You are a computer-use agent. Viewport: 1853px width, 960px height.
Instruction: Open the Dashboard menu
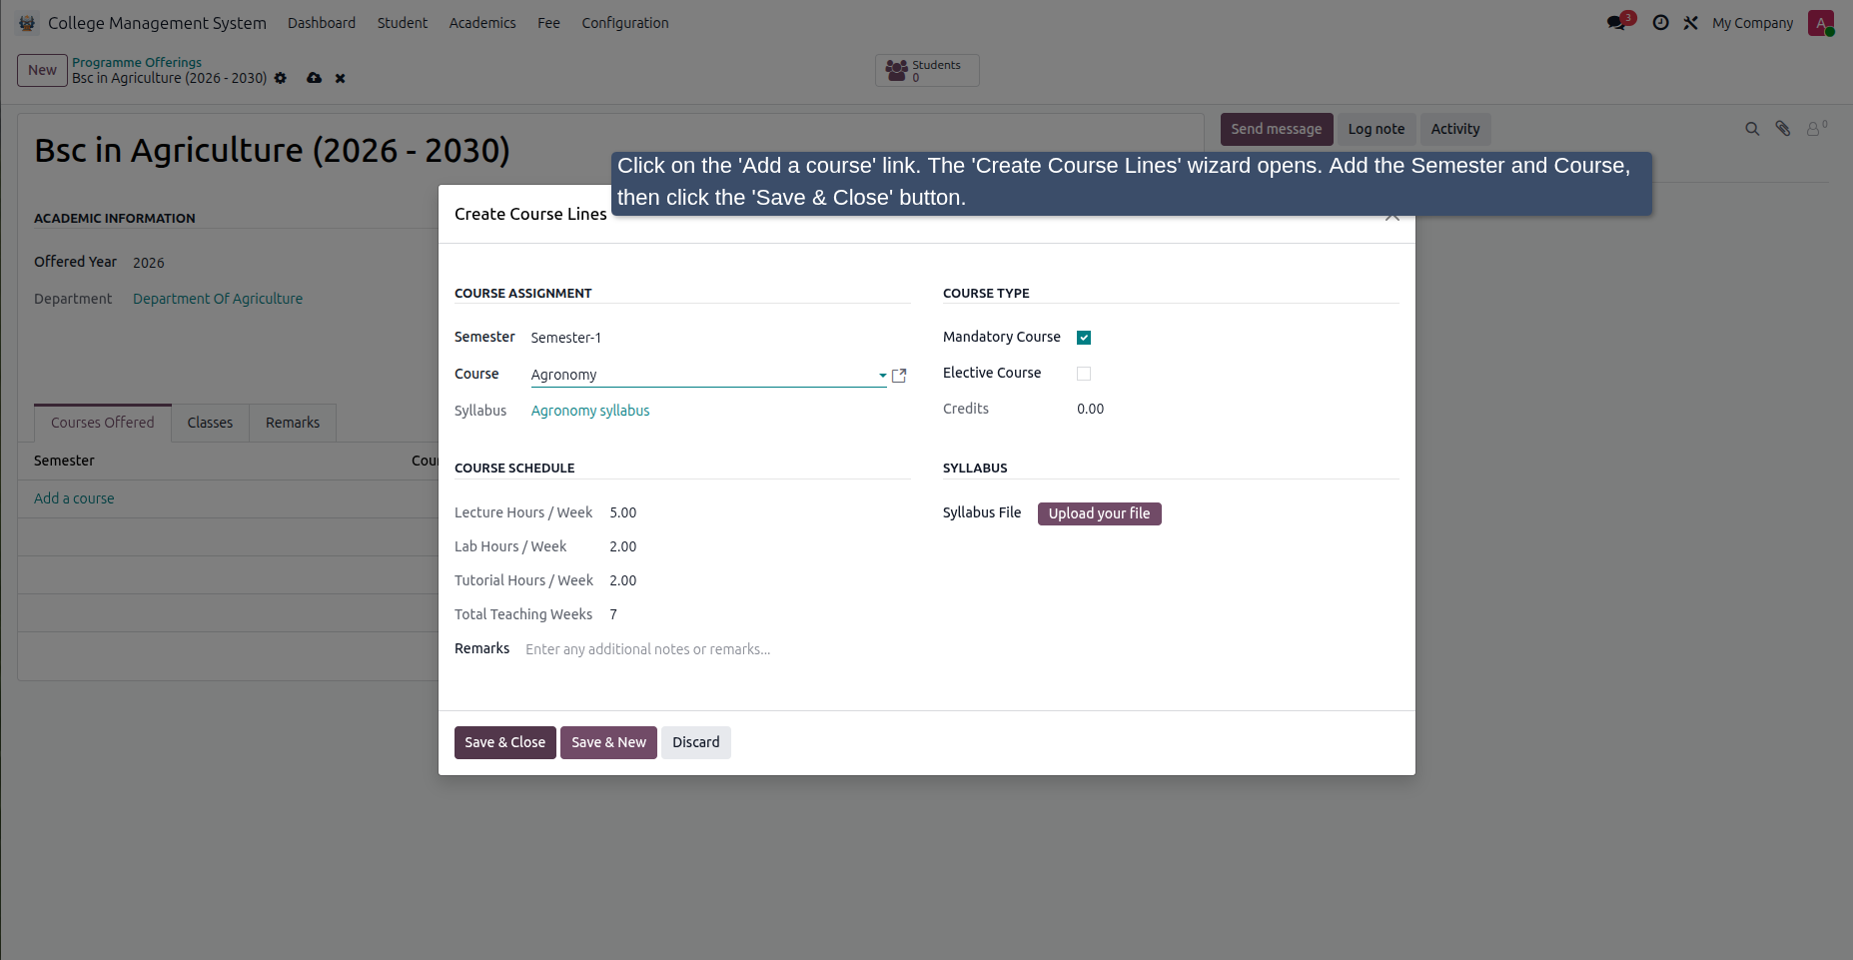coord(322,23)
